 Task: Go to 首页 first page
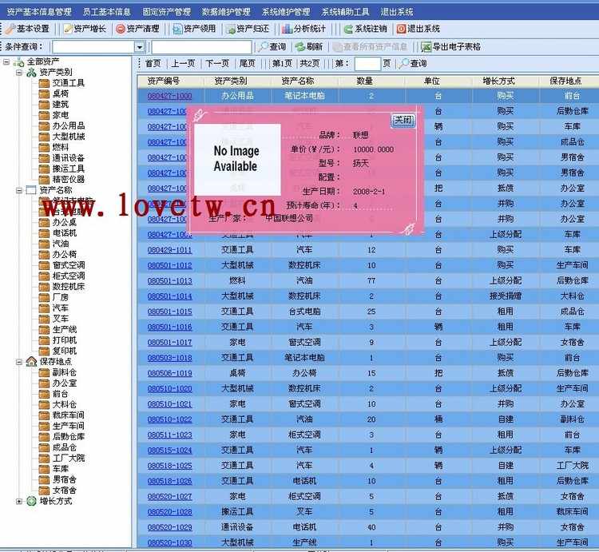pyautogui.click(x=153, y=63)
